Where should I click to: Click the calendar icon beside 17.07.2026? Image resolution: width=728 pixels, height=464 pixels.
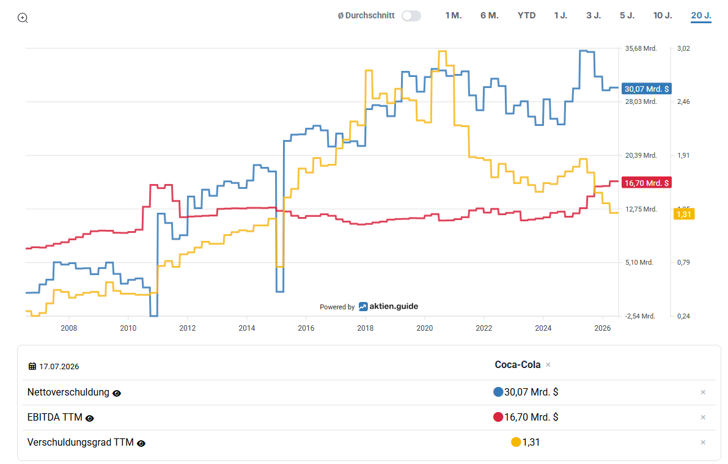[32, 366]
